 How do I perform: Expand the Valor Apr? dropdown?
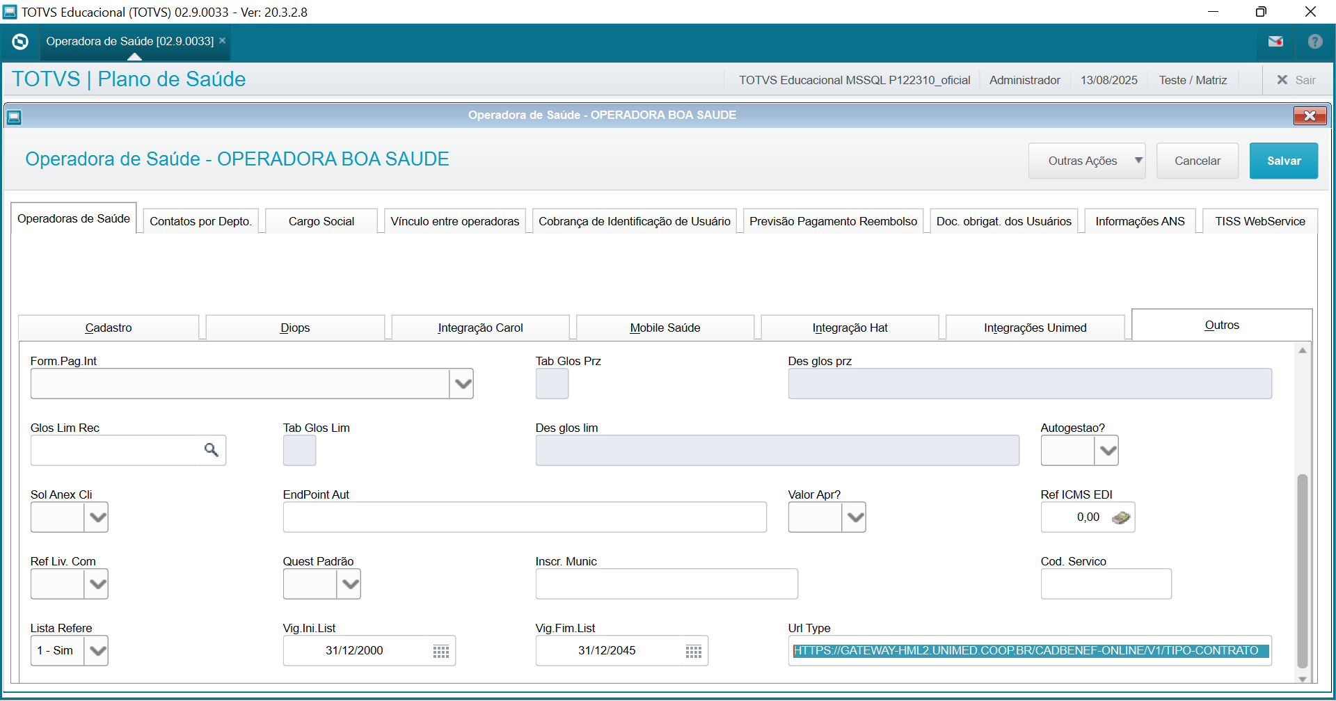click(854, 517)
